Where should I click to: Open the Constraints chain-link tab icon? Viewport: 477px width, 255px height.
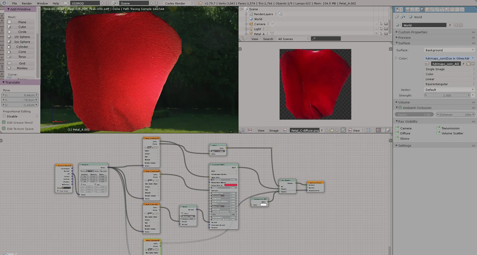click(432, 10)
